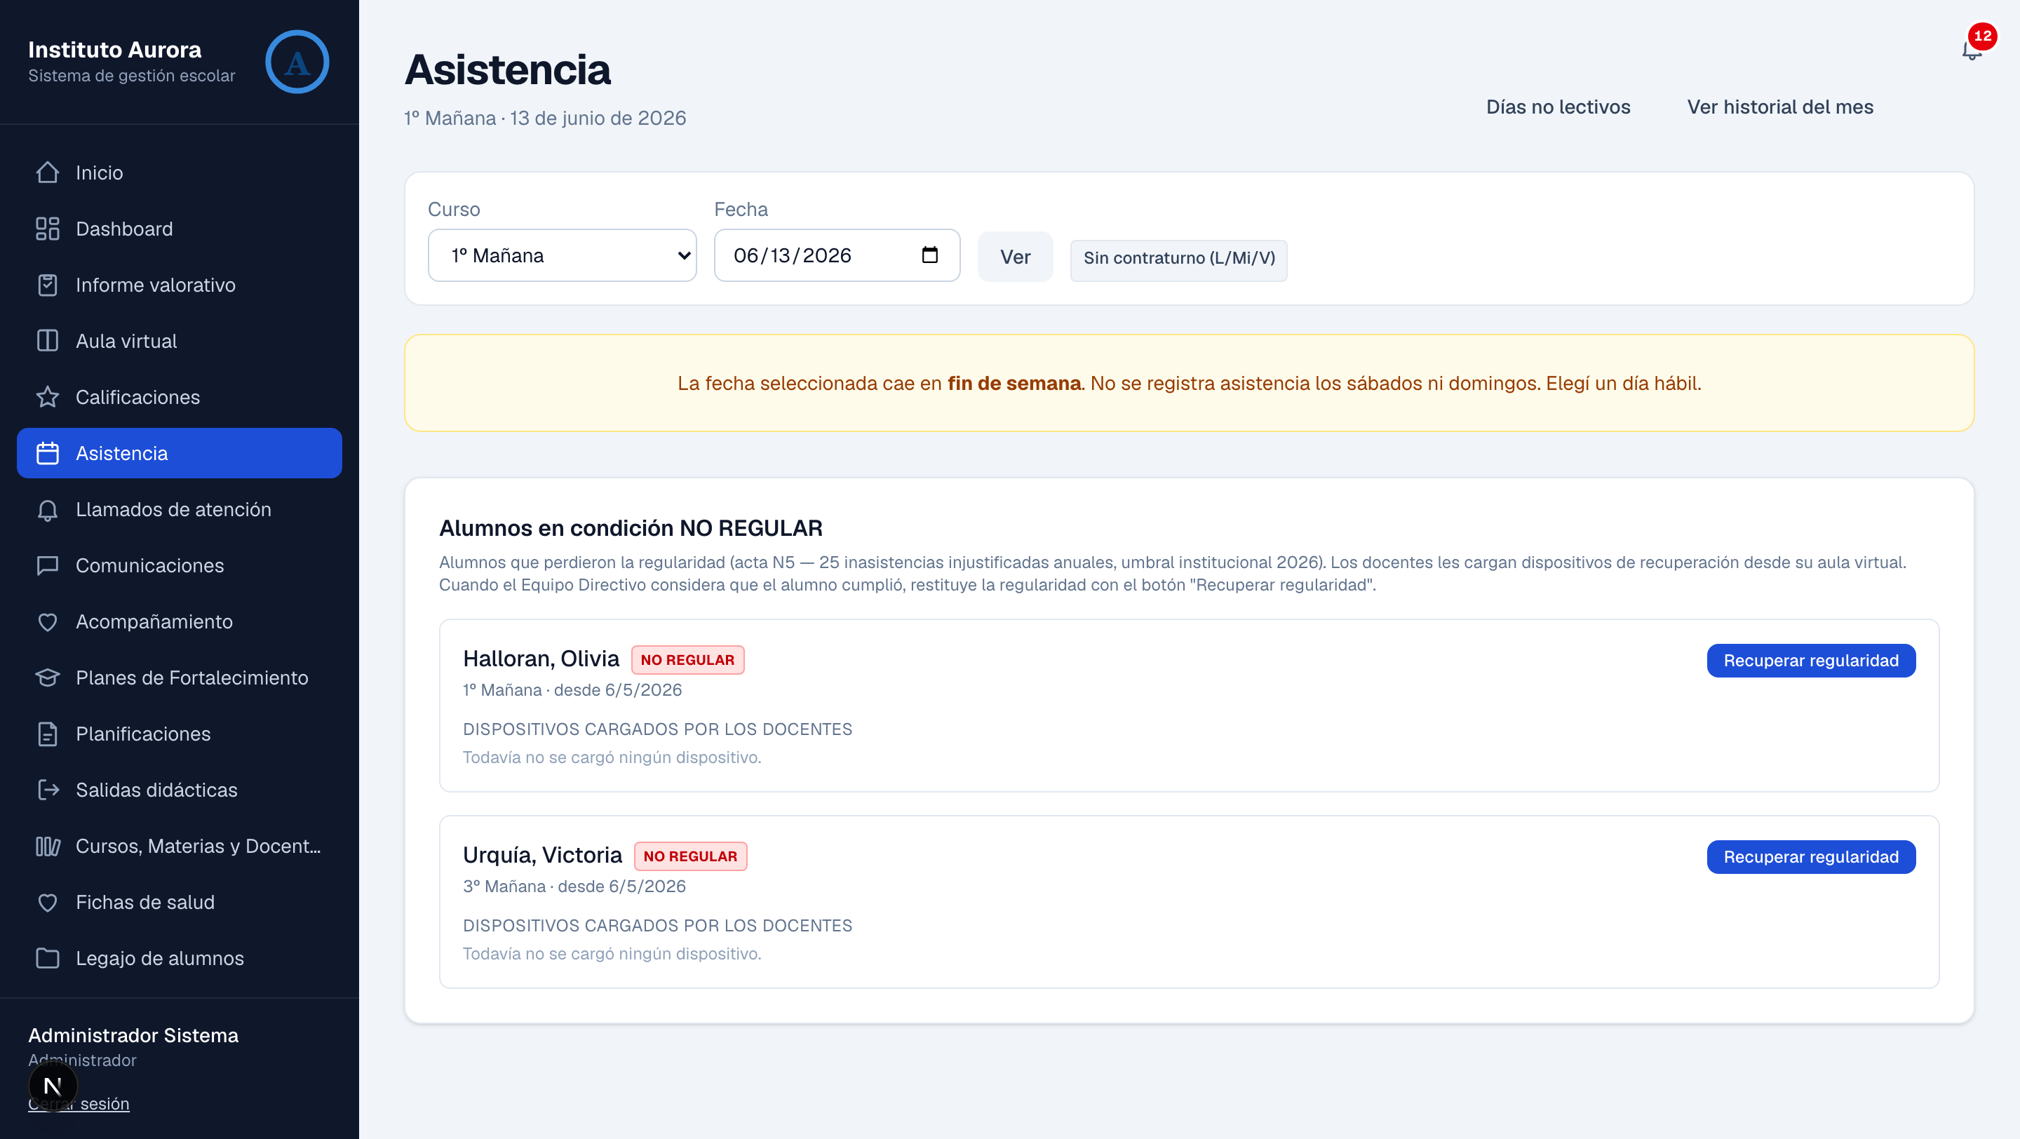Screen dimensions: 2020x1139
Task: Click the Comunicaciones chat bubble icon
Action: (x=48, y=565)
